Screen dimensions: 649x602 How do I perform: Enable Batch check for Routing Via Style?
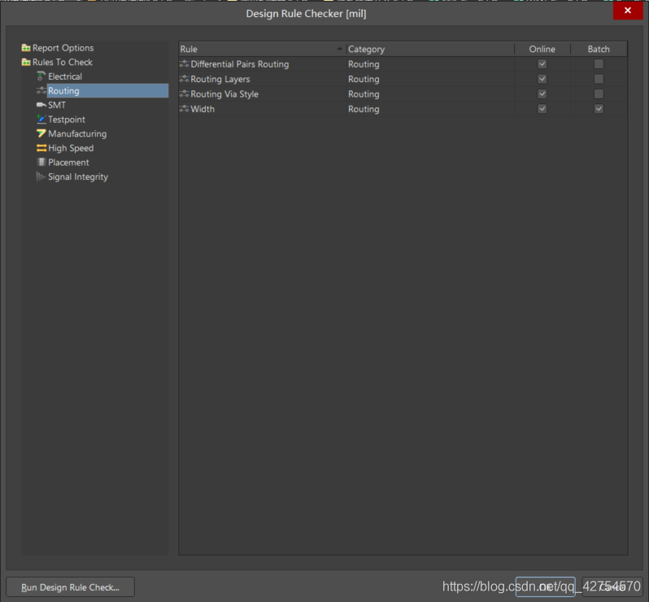(x=599, y=94)
